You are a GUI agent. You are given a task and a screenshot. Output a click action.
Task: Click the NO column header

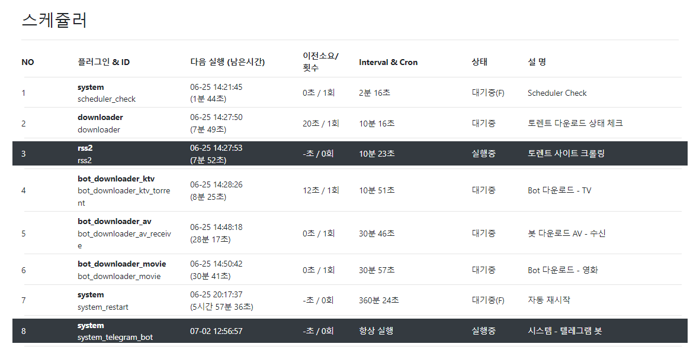(28, 62)
